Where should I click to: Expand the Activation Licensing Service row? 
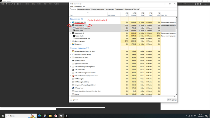click(71, 54)
